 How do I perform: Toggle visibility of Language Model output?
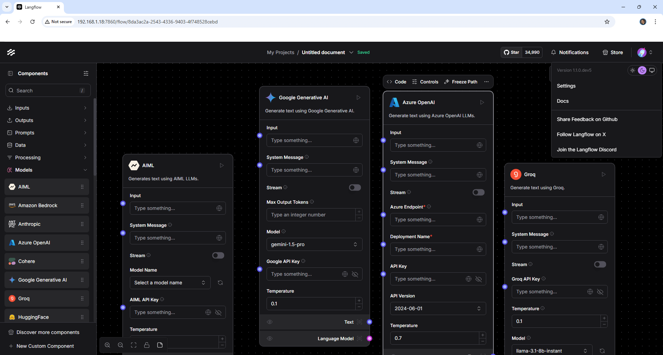point(270,338)
